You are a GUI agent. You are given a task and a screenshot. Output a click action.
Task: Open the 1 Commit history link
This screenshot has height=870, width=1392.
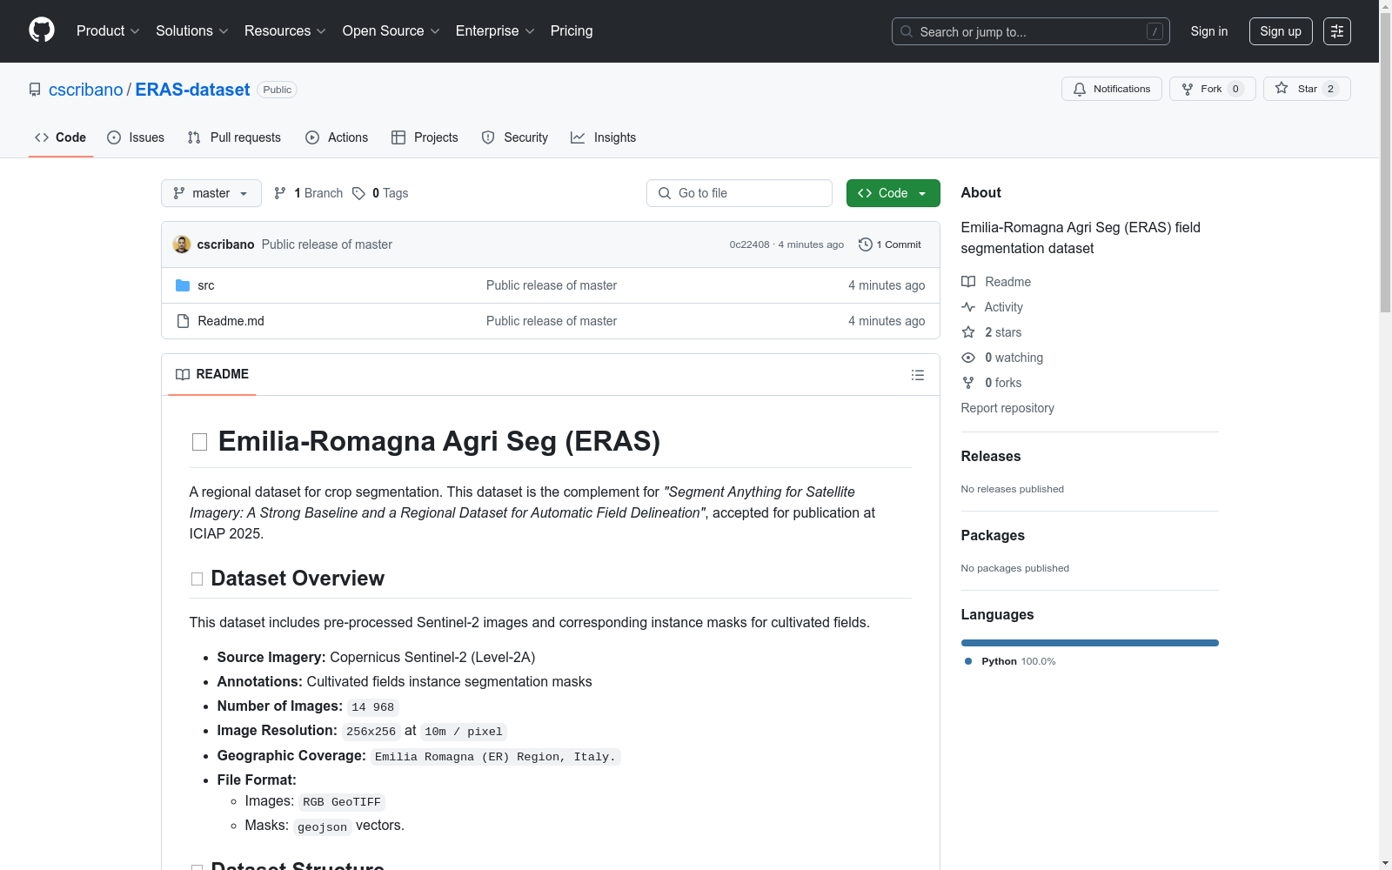point(890,244)
